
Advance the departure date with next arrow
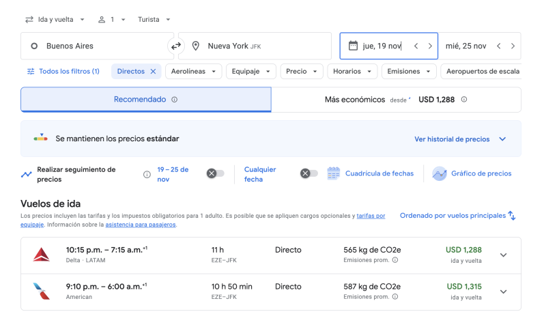pyautogui.click(x=430, y=46)
